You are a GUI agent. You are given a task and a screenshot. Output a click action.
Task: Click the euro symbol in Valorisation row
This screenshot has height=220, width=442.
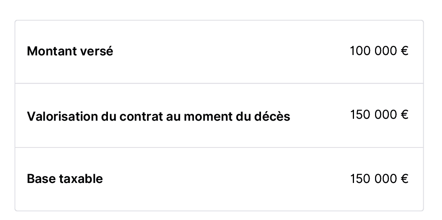[404, 115]
